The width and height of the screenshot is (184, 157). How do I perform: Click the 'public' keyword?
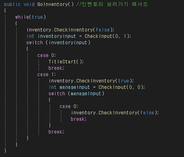click(x=12, y=4)
